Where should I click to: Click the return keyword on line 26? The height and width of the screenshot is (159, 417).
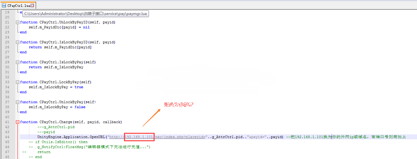tap(35, 47)
